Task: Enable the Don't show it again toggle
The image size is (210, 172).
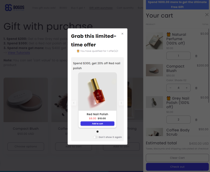Action: 95,137
